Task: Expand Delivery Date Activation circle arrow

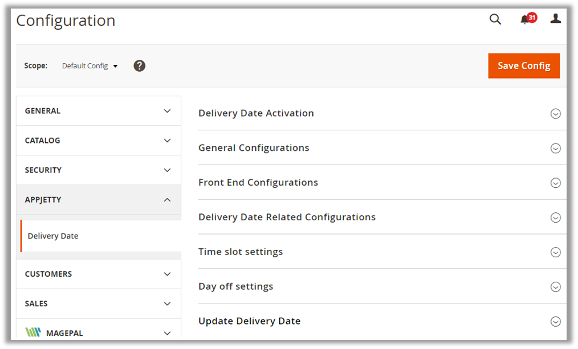Action: coord(555,114)
